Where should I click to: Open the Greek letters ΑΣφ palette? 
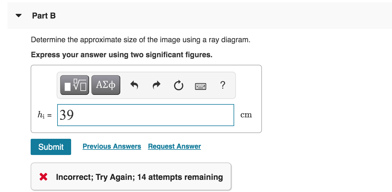[x=106, y=85]
